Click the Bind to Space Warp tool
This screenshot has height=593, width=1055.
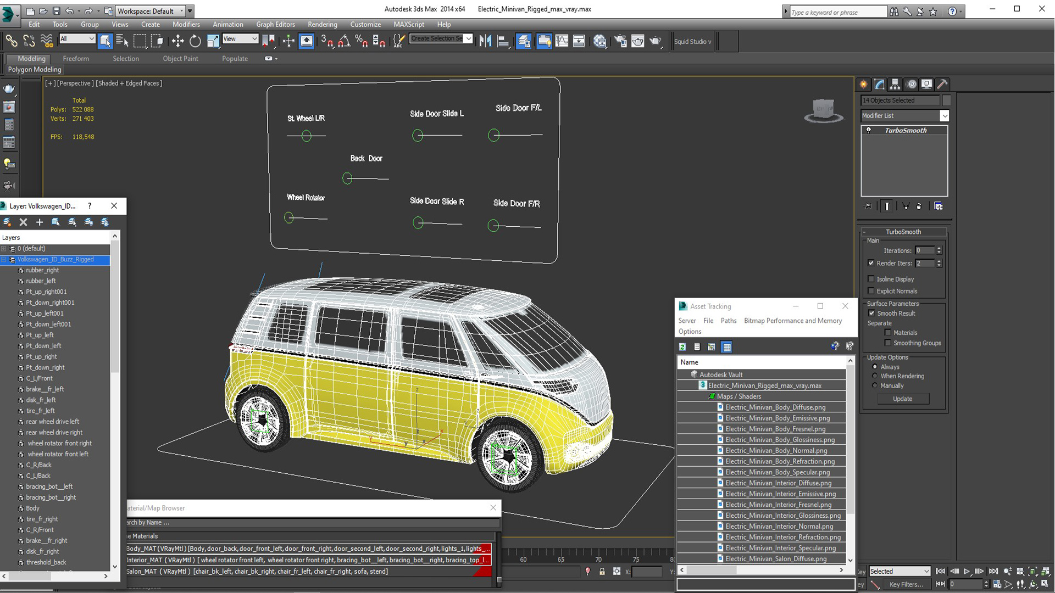coord(47,41)
